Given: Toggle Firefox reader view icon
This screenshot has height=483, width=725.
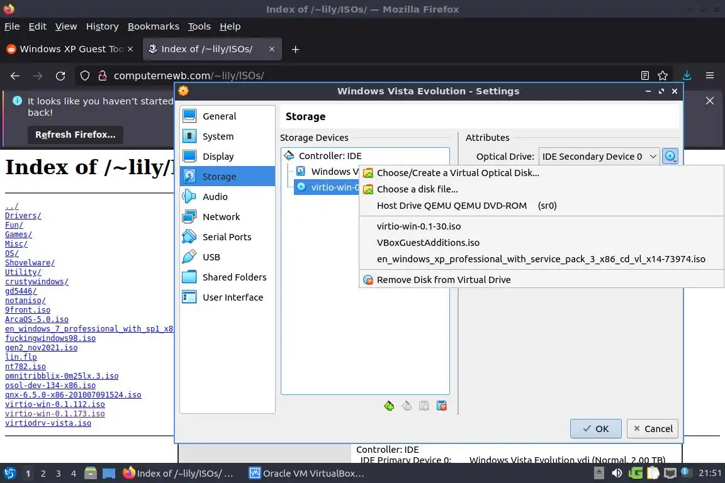Looking at the screenshot, I should (x=645, y=75).
